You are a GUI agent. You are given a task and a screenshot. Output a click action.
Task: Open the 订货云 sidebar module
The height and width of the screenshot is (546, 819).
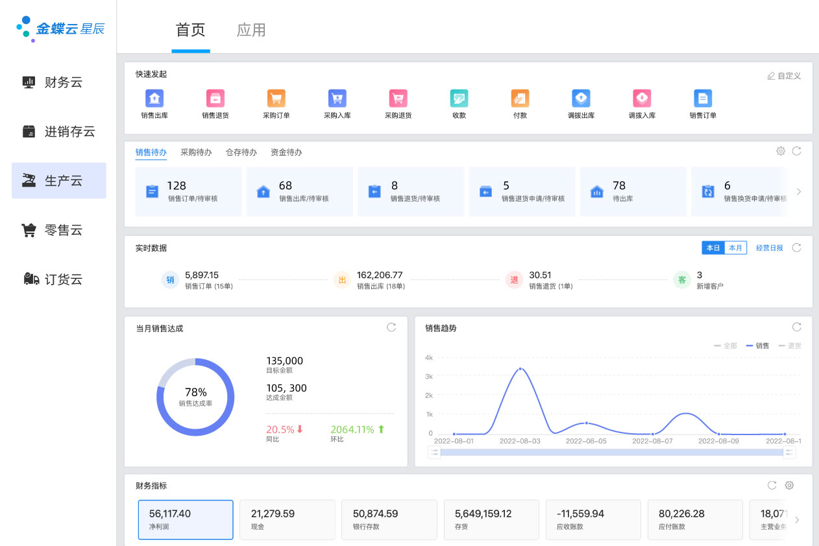click(59, 279)
